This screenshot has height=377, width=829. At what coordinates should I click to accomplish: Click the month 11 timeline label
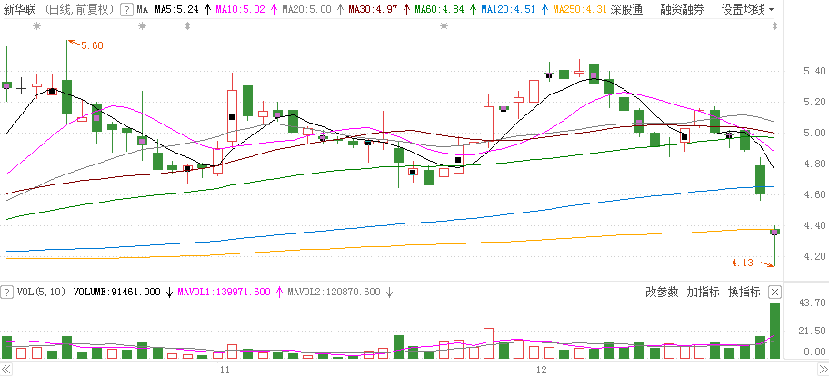click(225, 370)
